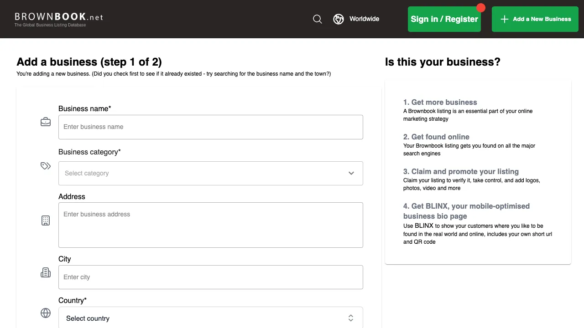
Task: Click the Address label
Action: (72, 197)
